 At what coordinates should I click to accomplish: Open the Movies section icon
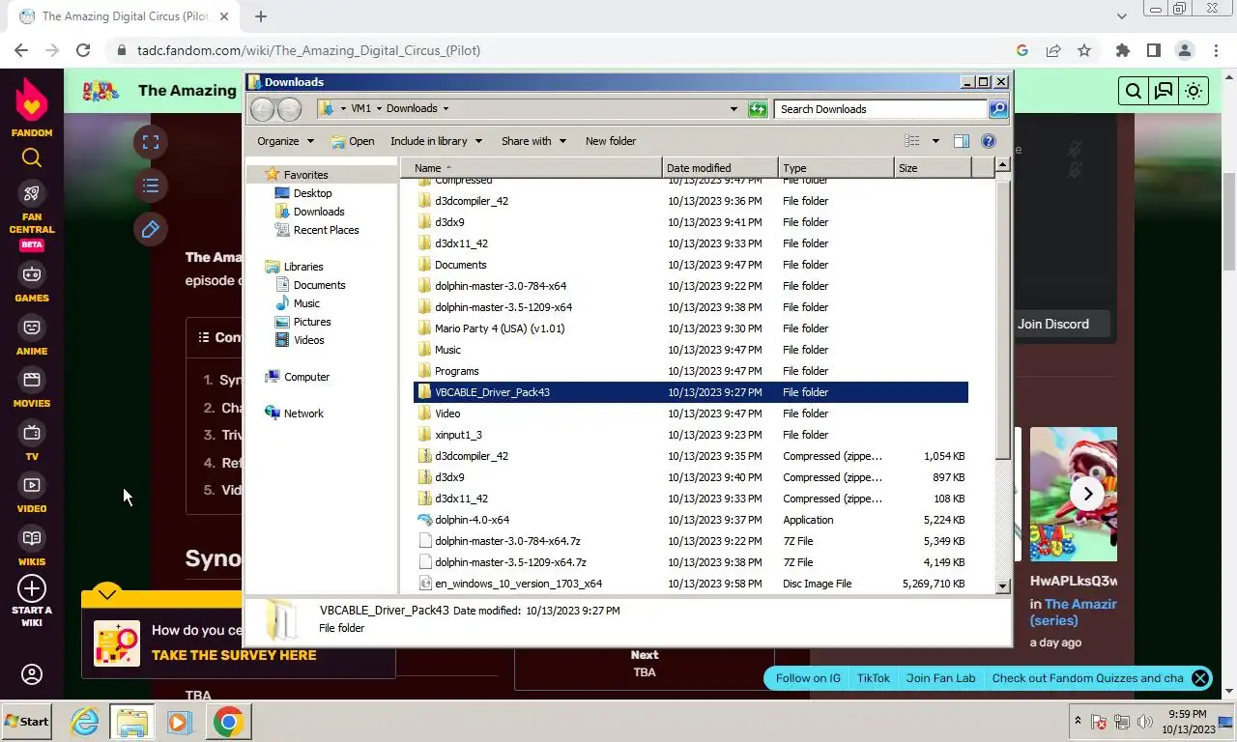coord(32,380)
